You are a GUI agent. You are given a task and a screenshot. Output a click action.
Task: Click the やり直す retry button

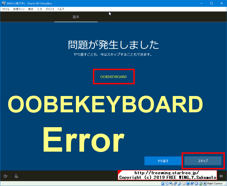(x=163, y=161)
